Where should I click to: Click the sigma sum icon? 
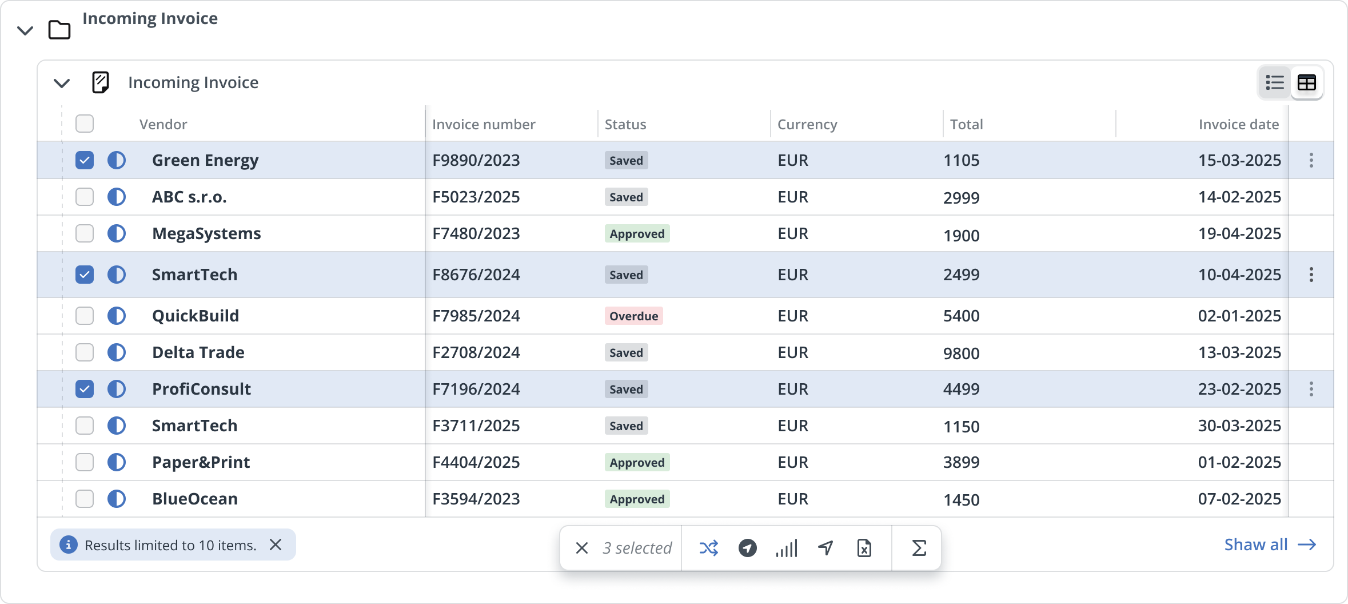pos(919,548)
